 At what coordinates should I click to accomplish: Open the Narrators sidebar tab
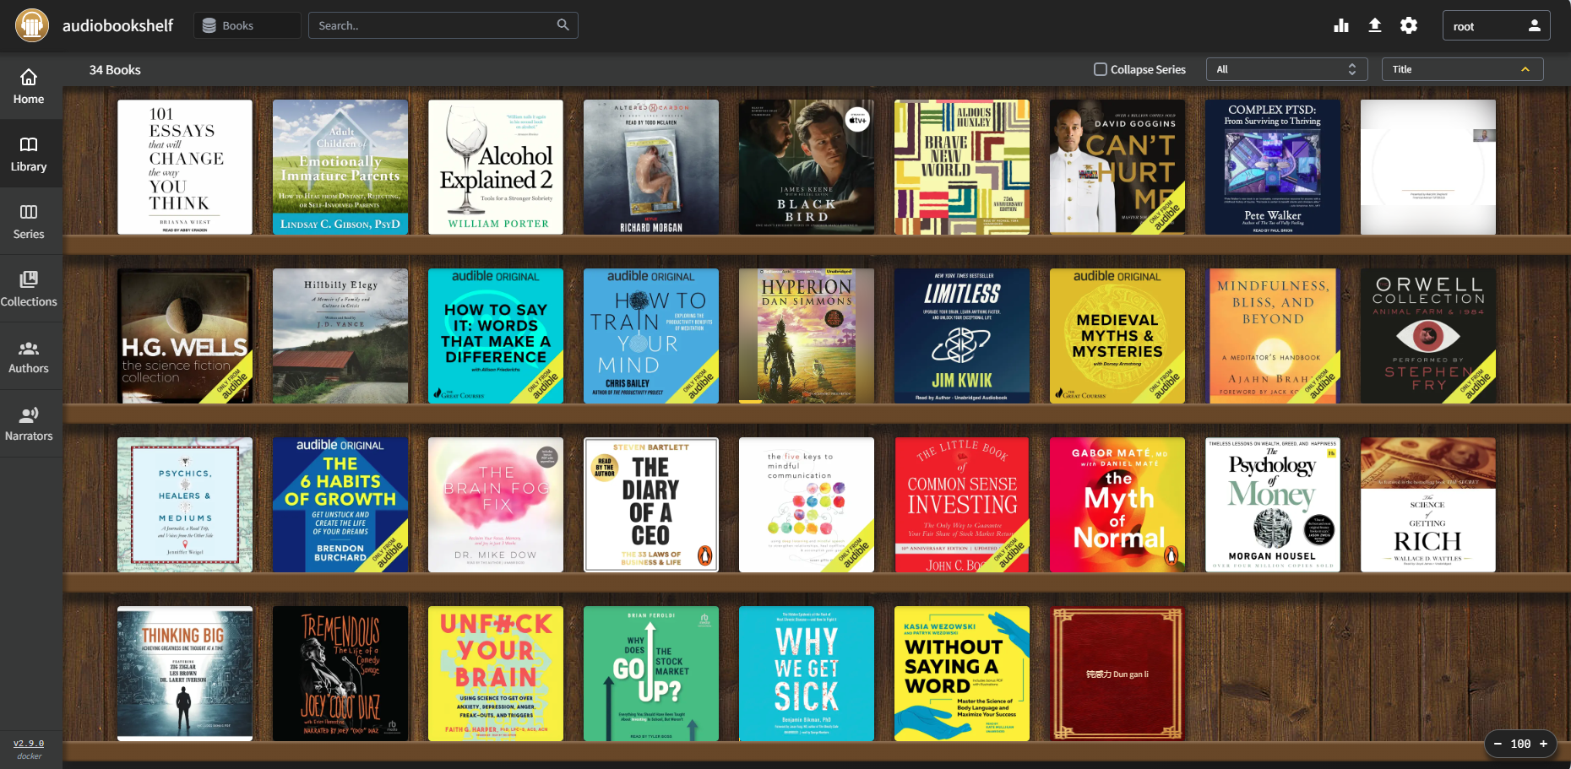coord(29,424)
